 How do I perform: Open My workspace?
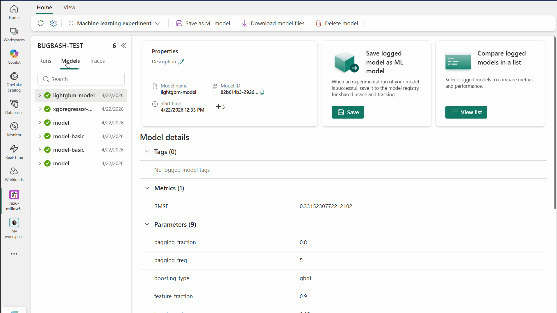[14, 228]
